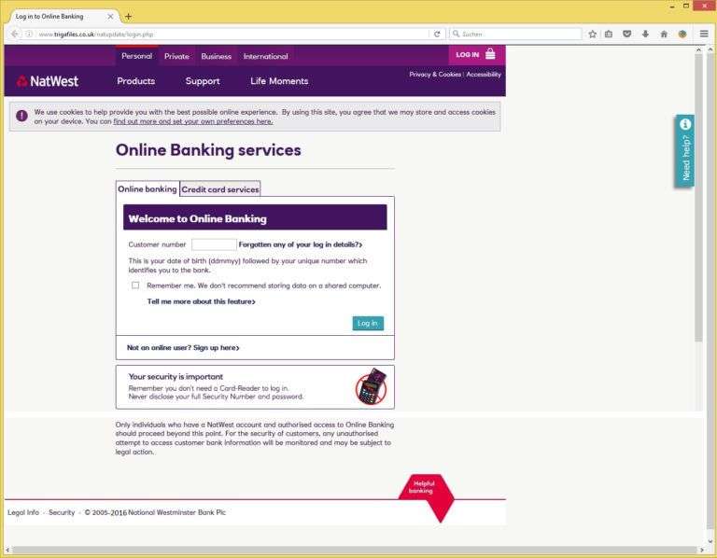Click the globe extension icon in toolbar
This screenshot has height=558, width=717.
coord(682,34)
